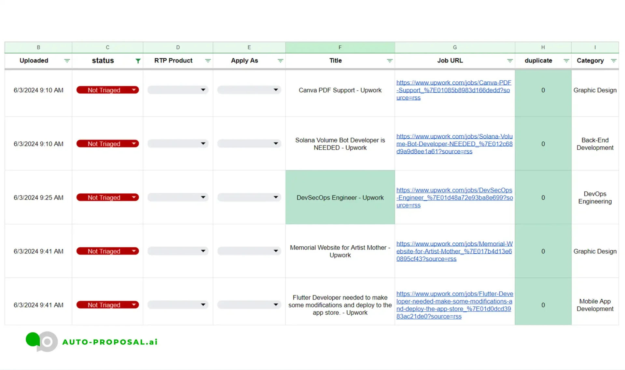
Task: Open RTP Product column filter icon
Action: click(208, 61)
